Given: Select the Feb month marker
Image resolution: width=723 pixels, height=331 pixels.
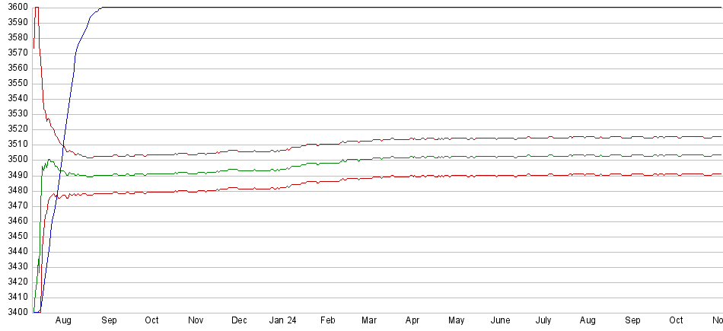Looking at the screenshot, I should pos(327,321).
